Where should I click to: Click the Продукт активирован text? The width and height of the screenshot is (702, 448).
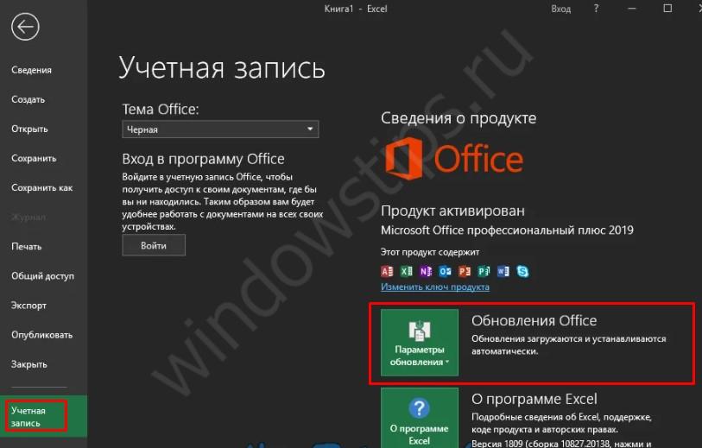[452, 211]
